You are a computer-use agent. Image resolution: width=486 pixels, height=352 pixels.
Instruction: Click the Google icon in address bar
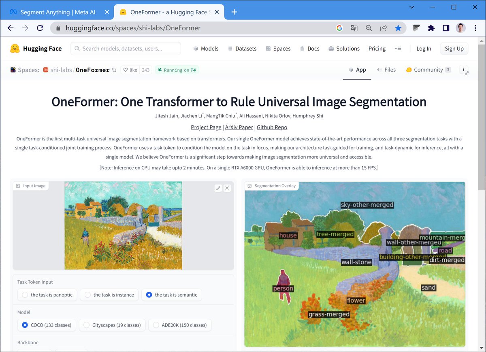click(x=339, y=28)
